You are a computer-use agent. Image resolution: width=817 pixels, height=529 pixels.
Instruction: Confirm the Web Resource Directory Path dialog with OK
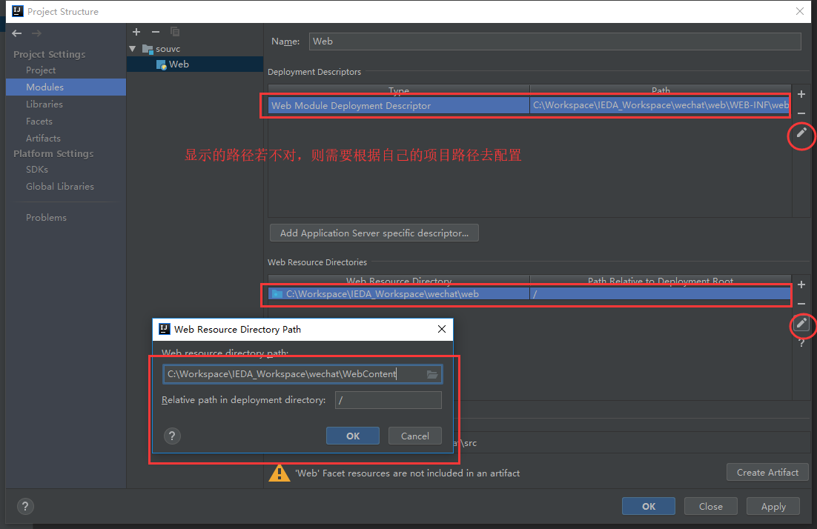353,436
